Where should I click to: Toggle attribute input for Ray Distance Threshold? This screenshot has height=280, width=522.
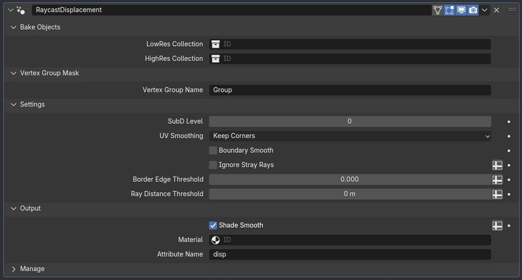click(498, 194)
